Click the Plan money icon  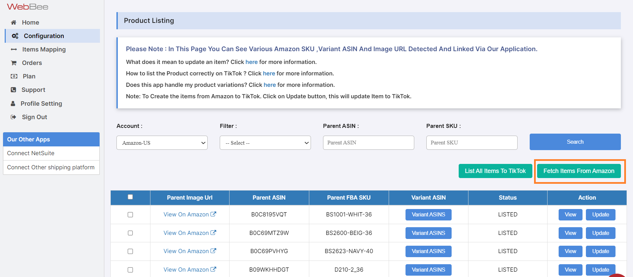(x=14, y=76)
